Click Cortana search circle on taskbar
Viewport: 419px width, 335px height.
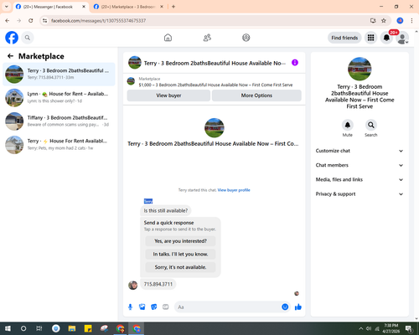point(23,328)
